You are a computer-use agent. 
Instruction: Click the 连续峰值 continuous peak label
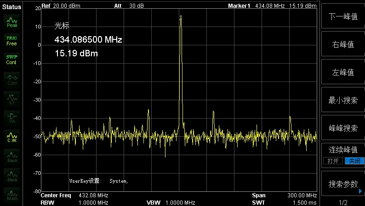pos(343,150)
